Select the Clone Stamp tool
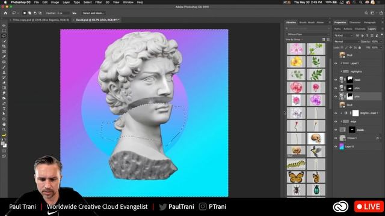 click(4, 72)
